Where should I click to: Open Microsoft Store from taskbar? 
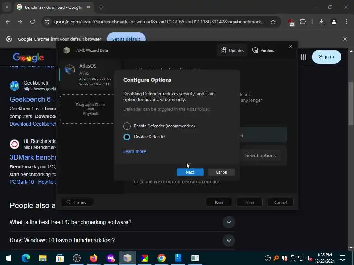[x=59, y=258]
